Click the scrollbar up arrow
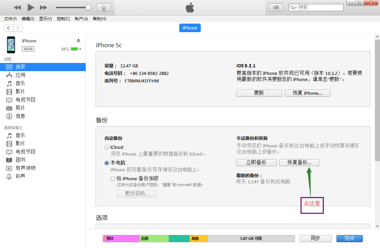The width and height of the screenshot is (380, 248). click(x=377, y=37)
